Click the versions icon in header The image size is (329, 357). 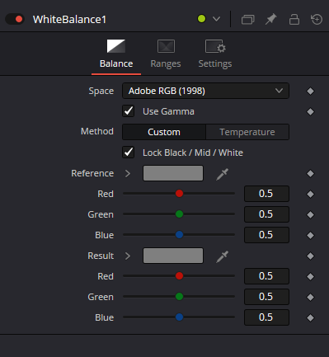(x=247, y=20)
